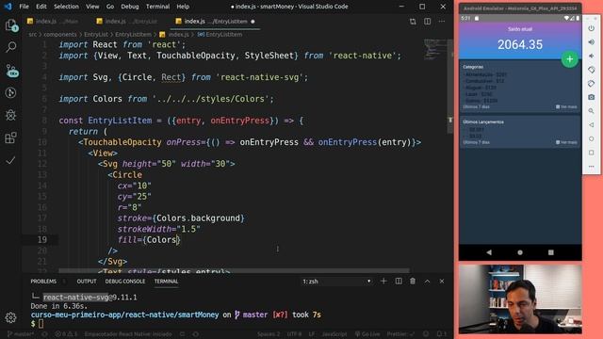
Task: Open the Manage gear at activity bar bottom
Action: (x=10, y=317)
